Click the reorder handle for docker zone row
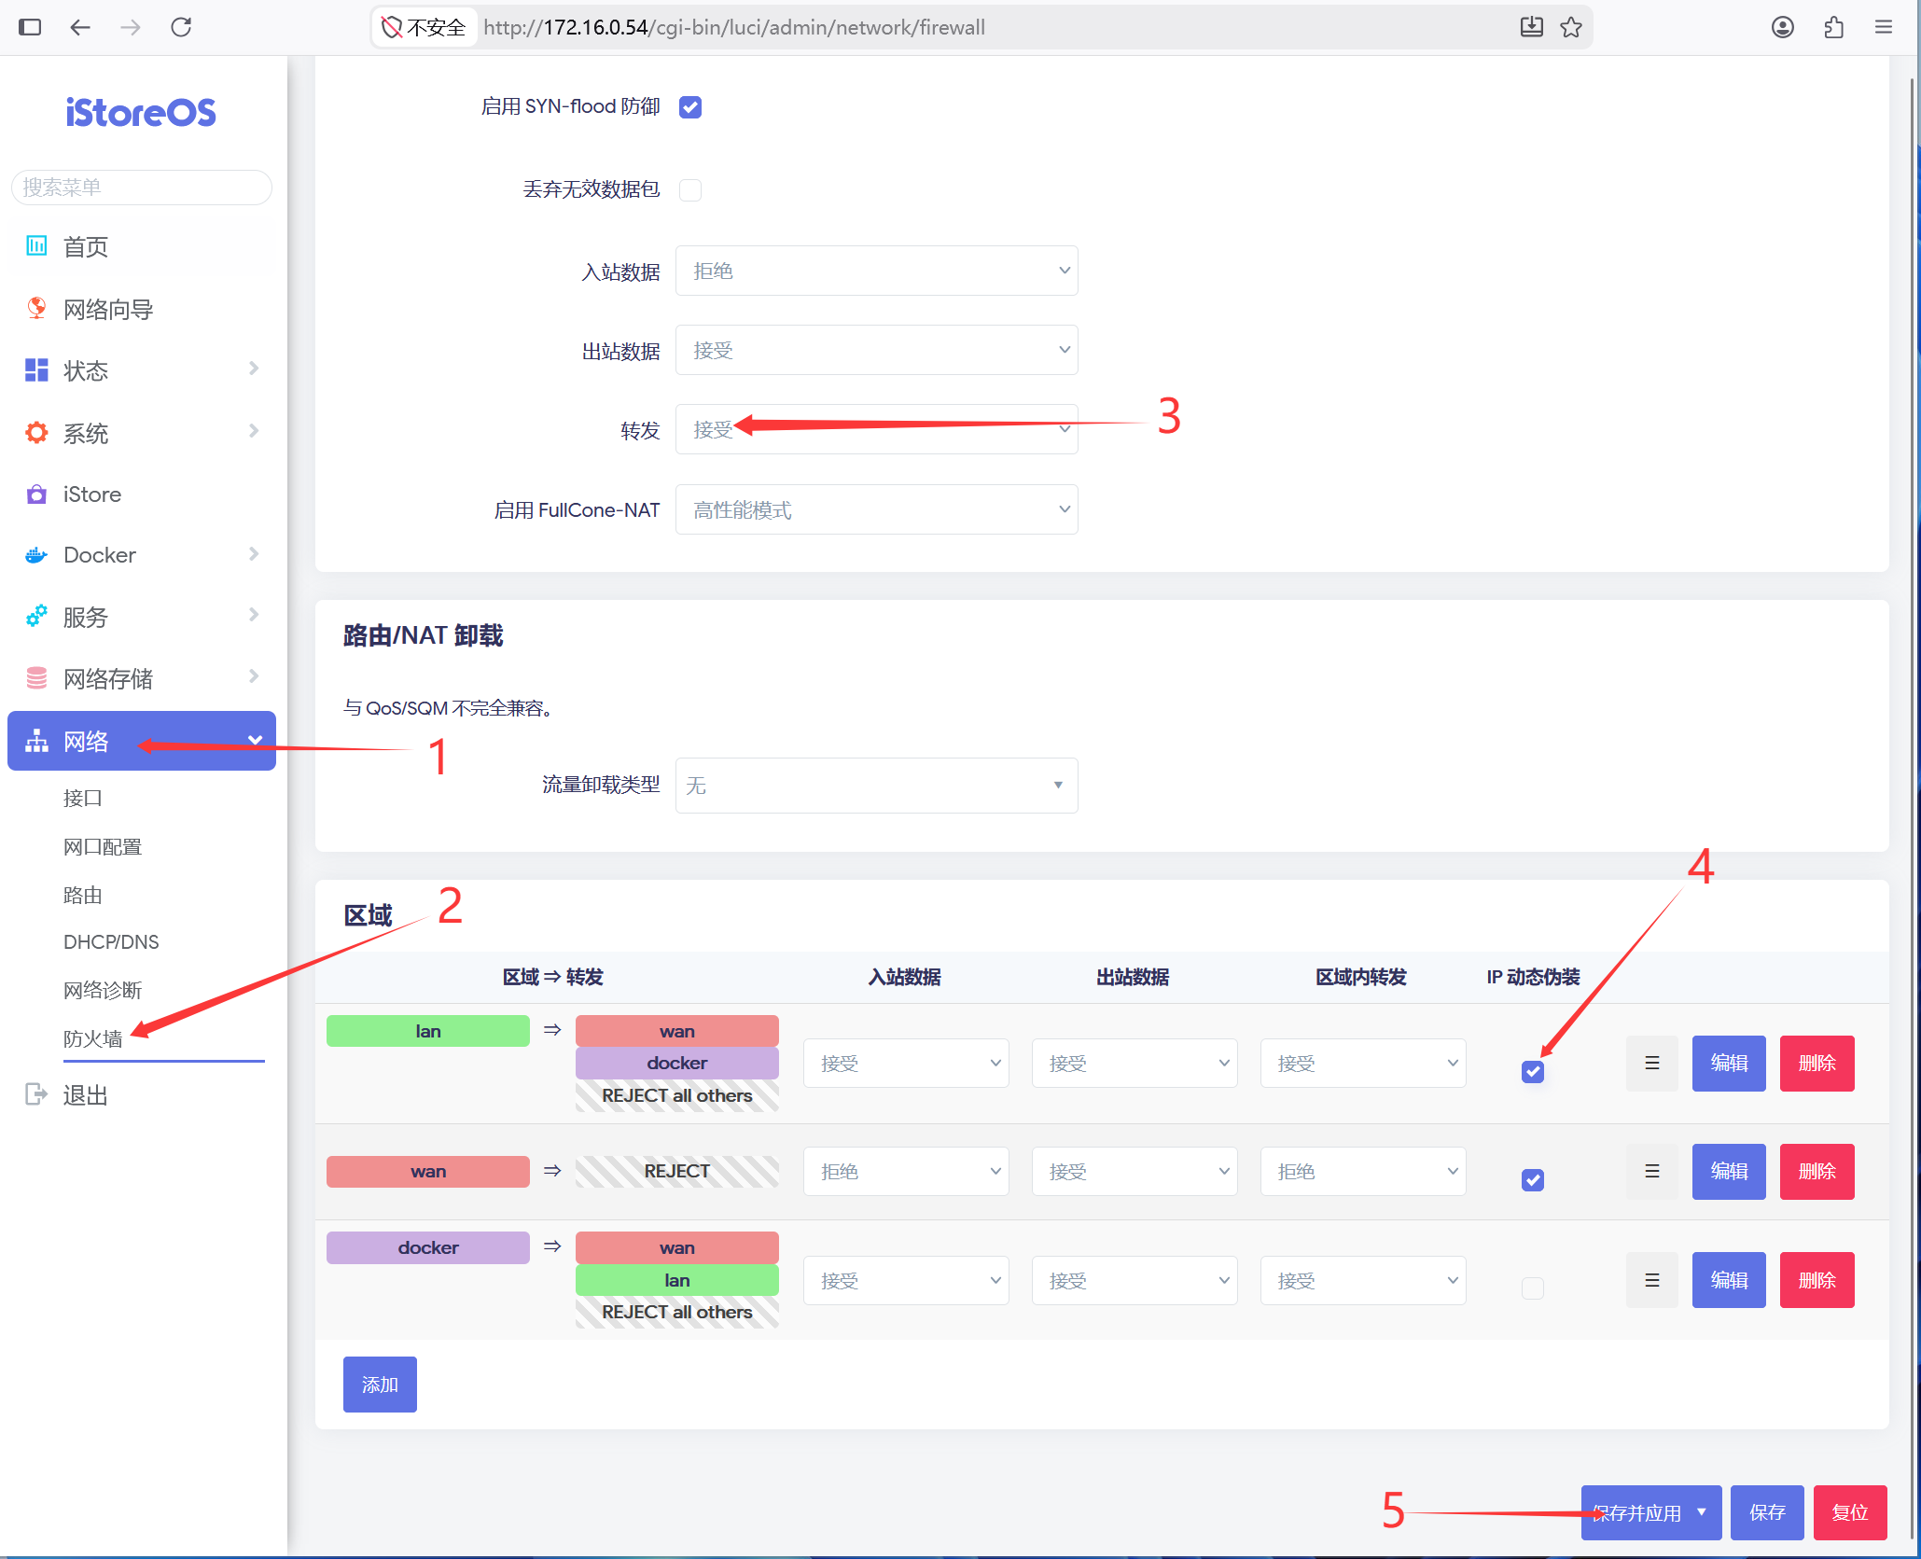 [x=1651, y=1280]
